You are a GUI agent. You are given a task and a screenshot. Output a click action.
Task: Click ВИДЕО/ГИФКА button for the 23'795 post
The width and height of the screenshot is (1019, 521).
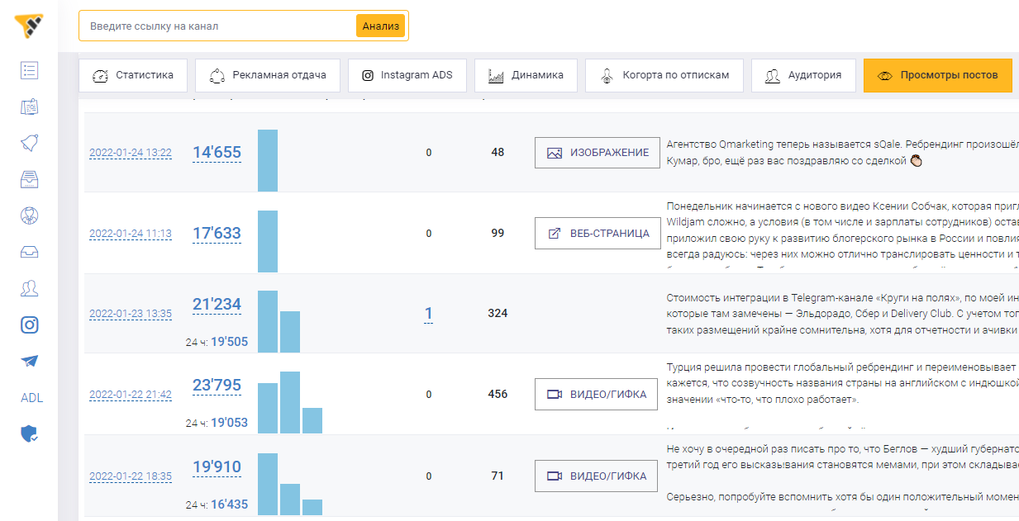click(x=597, y=395)
